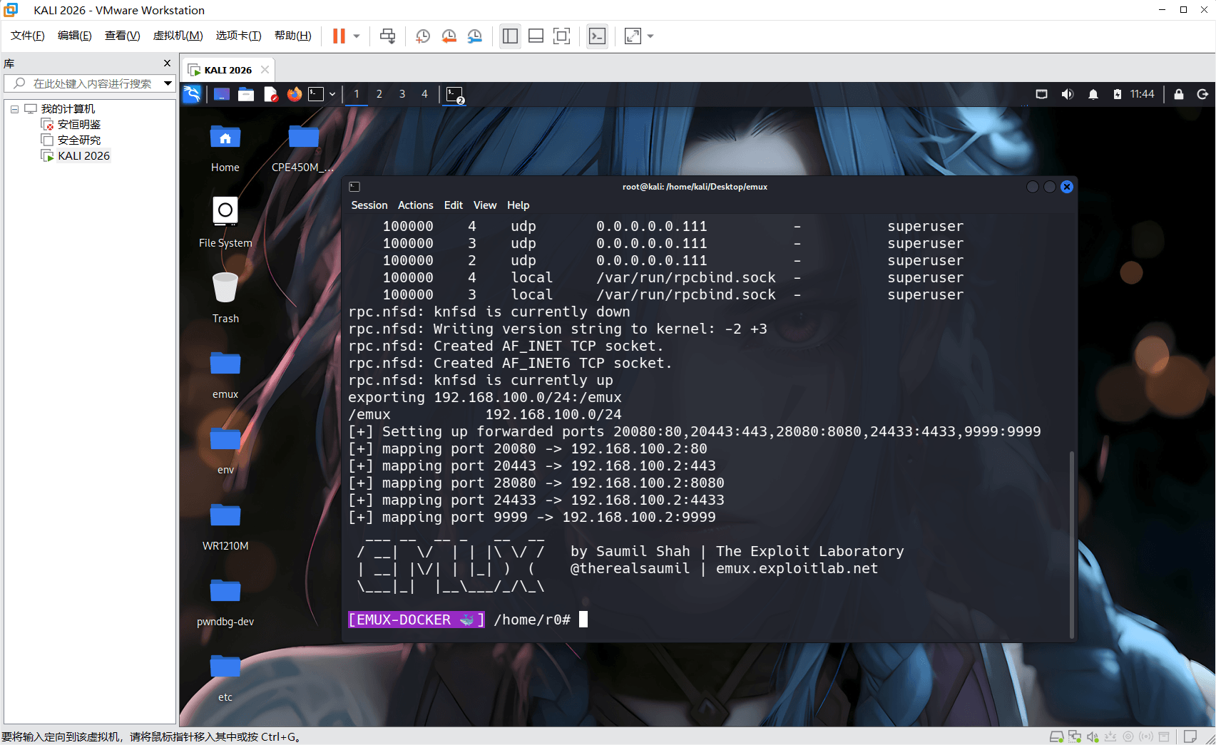Click the show desktop panel icon
Screen dimensions: 1216x745
[222, 94]
